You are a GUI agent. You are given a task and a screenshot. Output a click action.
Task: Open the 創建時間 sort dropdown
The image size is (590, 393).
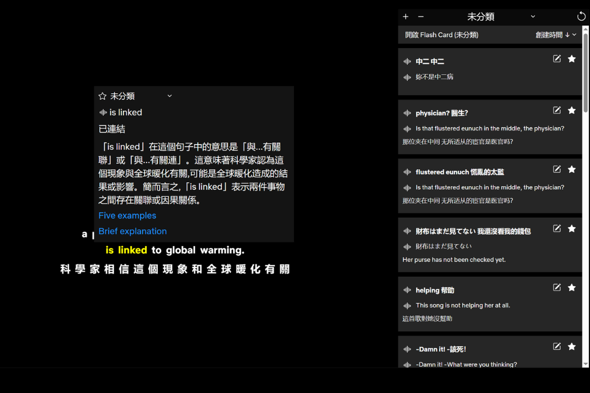click(x=556, y=35)
